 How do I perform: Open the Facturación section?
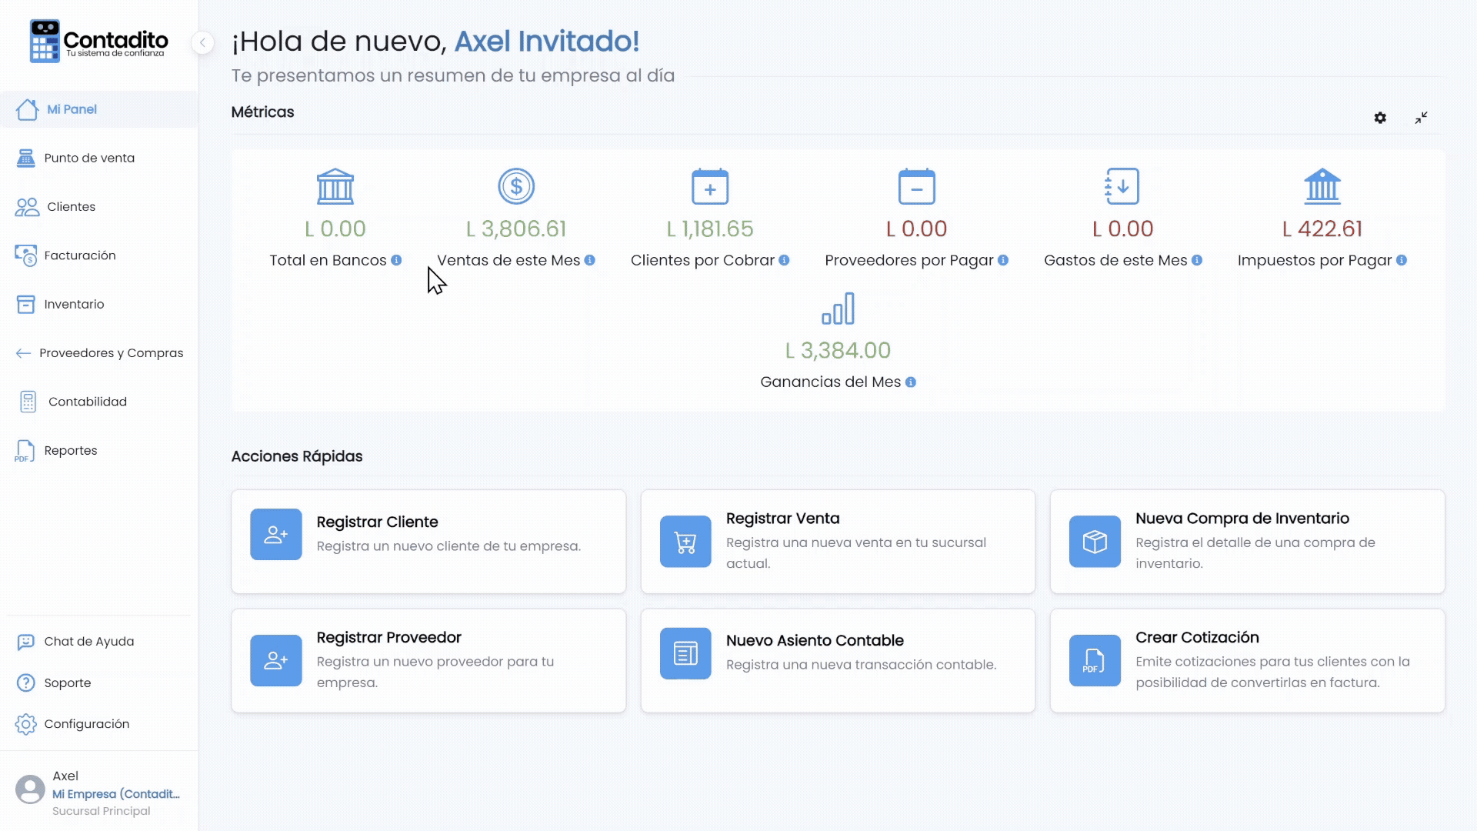coord(99,255)
